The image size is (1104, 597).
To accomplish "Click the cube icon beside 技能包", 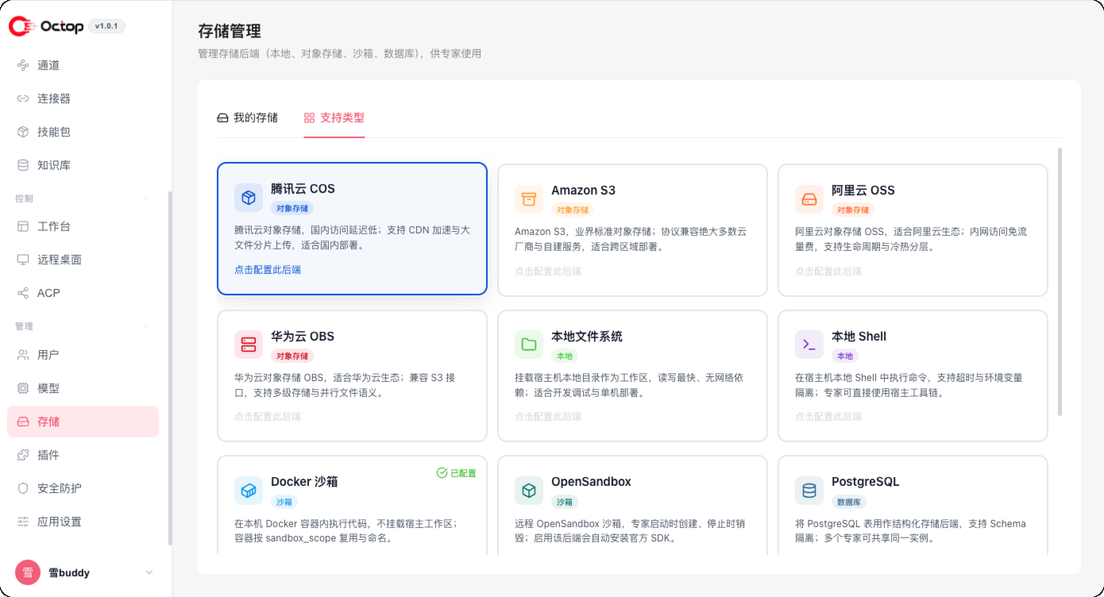I will tap(23, 132).
